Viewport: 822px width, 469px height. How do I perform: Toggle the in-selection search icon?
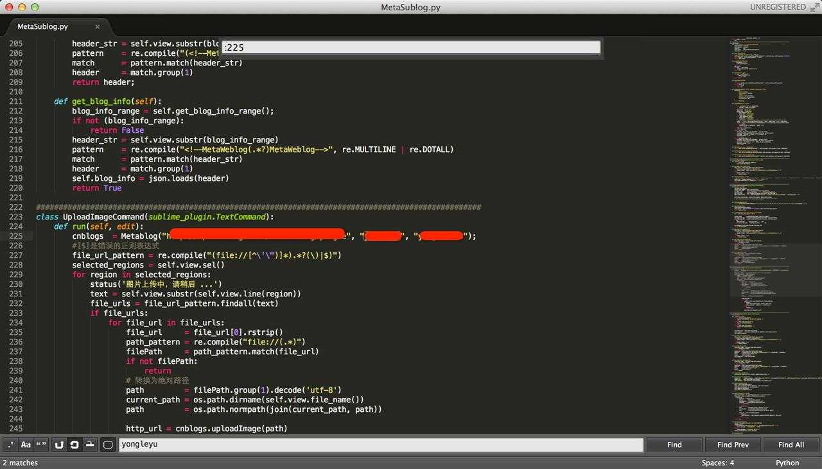pos(90,445)
